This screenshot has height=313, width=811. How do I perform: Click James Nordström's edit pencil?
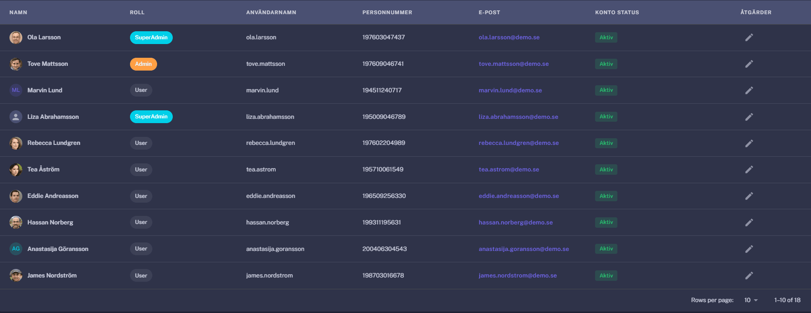(x=749, y=276)
